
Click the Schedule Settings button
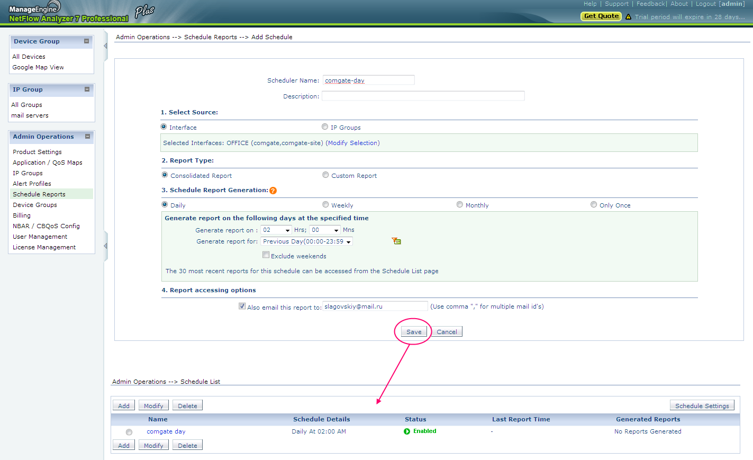[702, 405]
